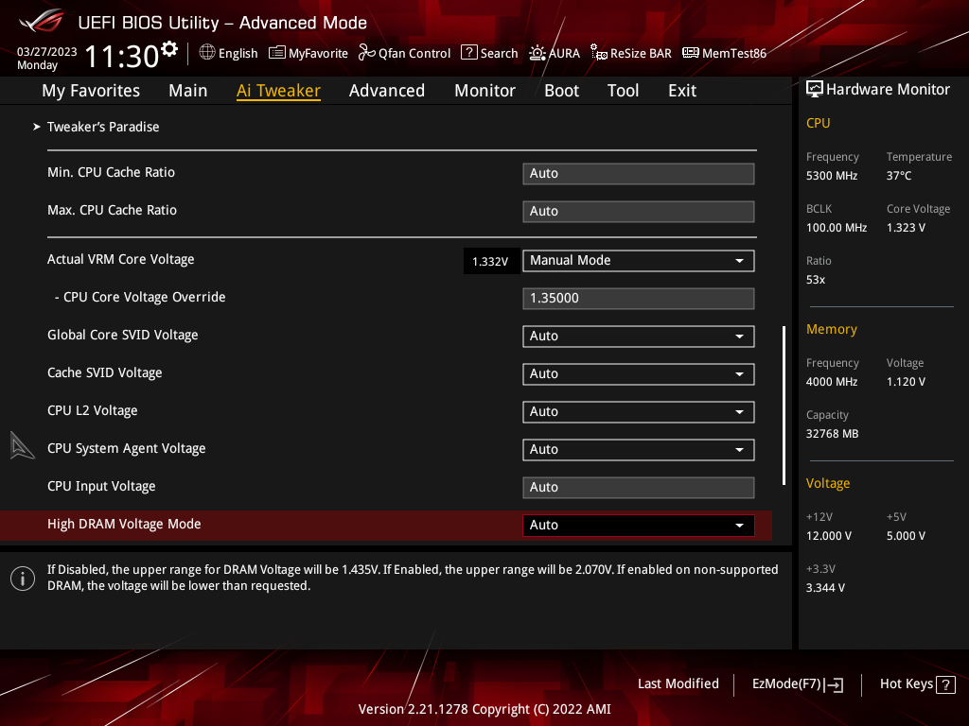Click CPU Input Voltage Auto field
This screenshot has width=969, height=726.
coord(639,487)
